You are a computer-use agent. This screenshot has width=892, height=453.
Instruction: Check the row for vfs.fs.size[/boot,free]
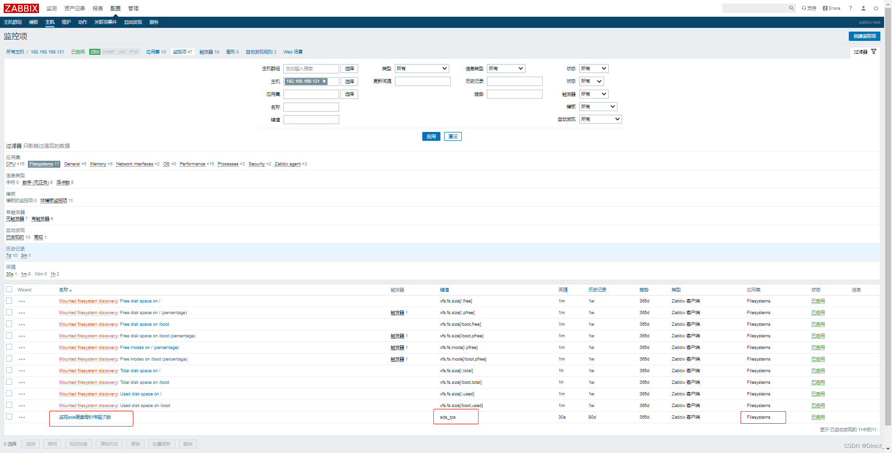click(x=9, y=324)
